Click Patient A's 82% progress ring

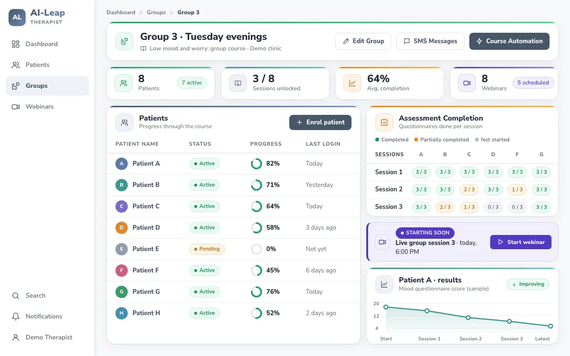click(x=256, y=164)
